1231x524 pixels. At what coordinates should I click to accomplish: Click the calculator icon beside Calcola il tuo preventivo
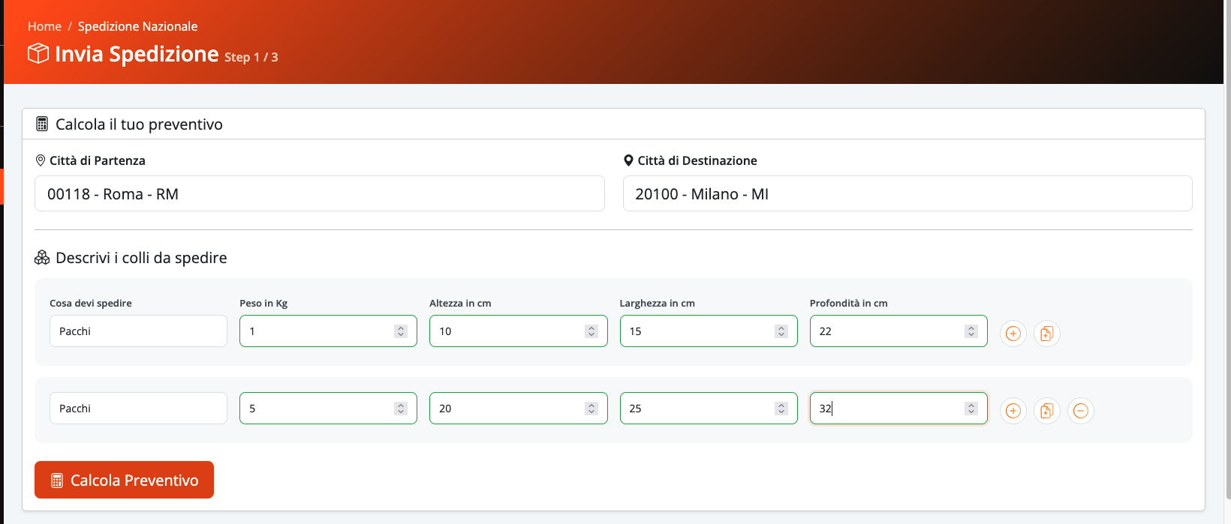(42, 124)
